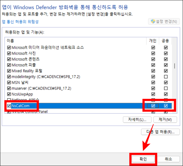Enable 공용 checkbox for muserver
This screenshot has height=166, width=183.
(x=166, y=88)
